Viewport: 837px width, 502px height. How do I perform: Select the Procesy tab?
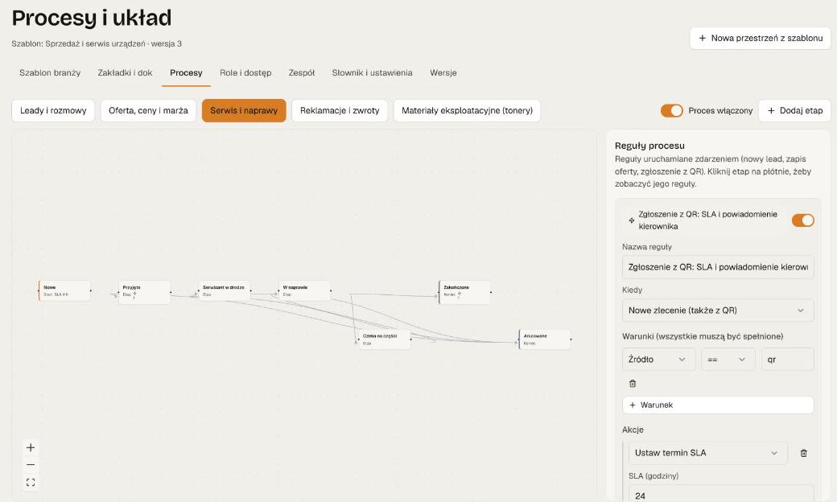pos(186,72)
